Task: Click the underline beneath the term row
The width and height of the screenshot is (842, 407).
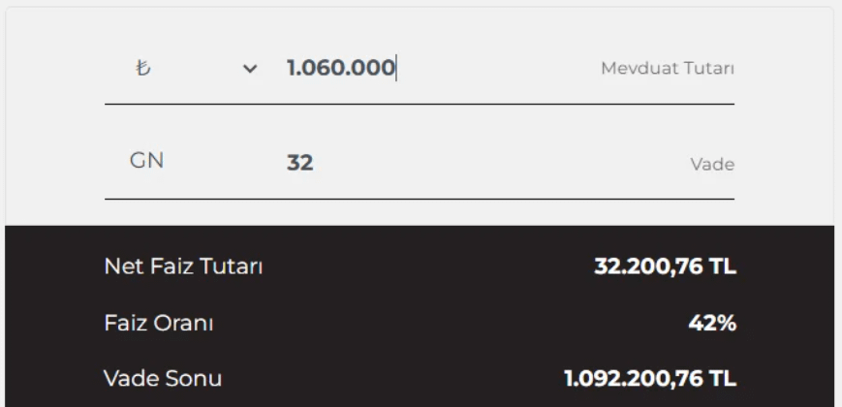Action: (419, 199)
